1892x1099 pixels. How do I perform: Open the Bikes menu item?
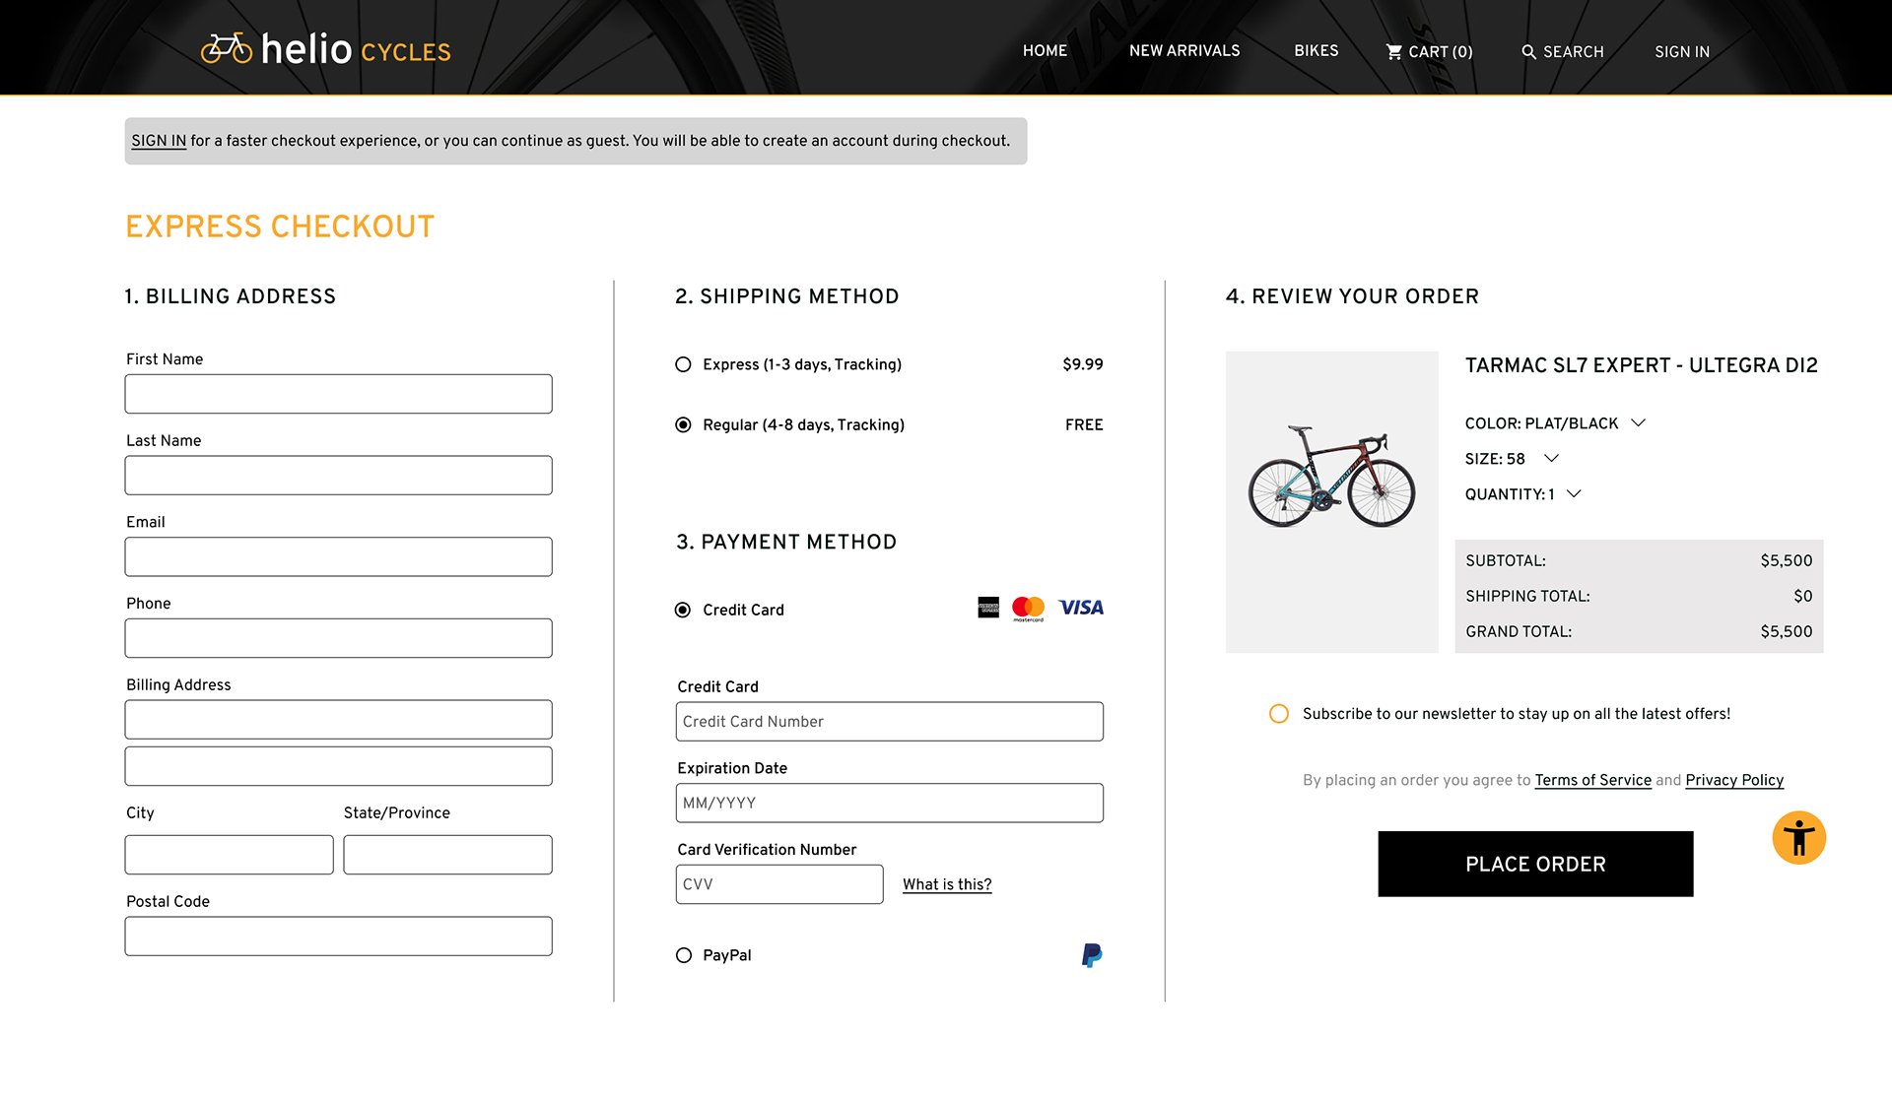(x=1316, y=51)
